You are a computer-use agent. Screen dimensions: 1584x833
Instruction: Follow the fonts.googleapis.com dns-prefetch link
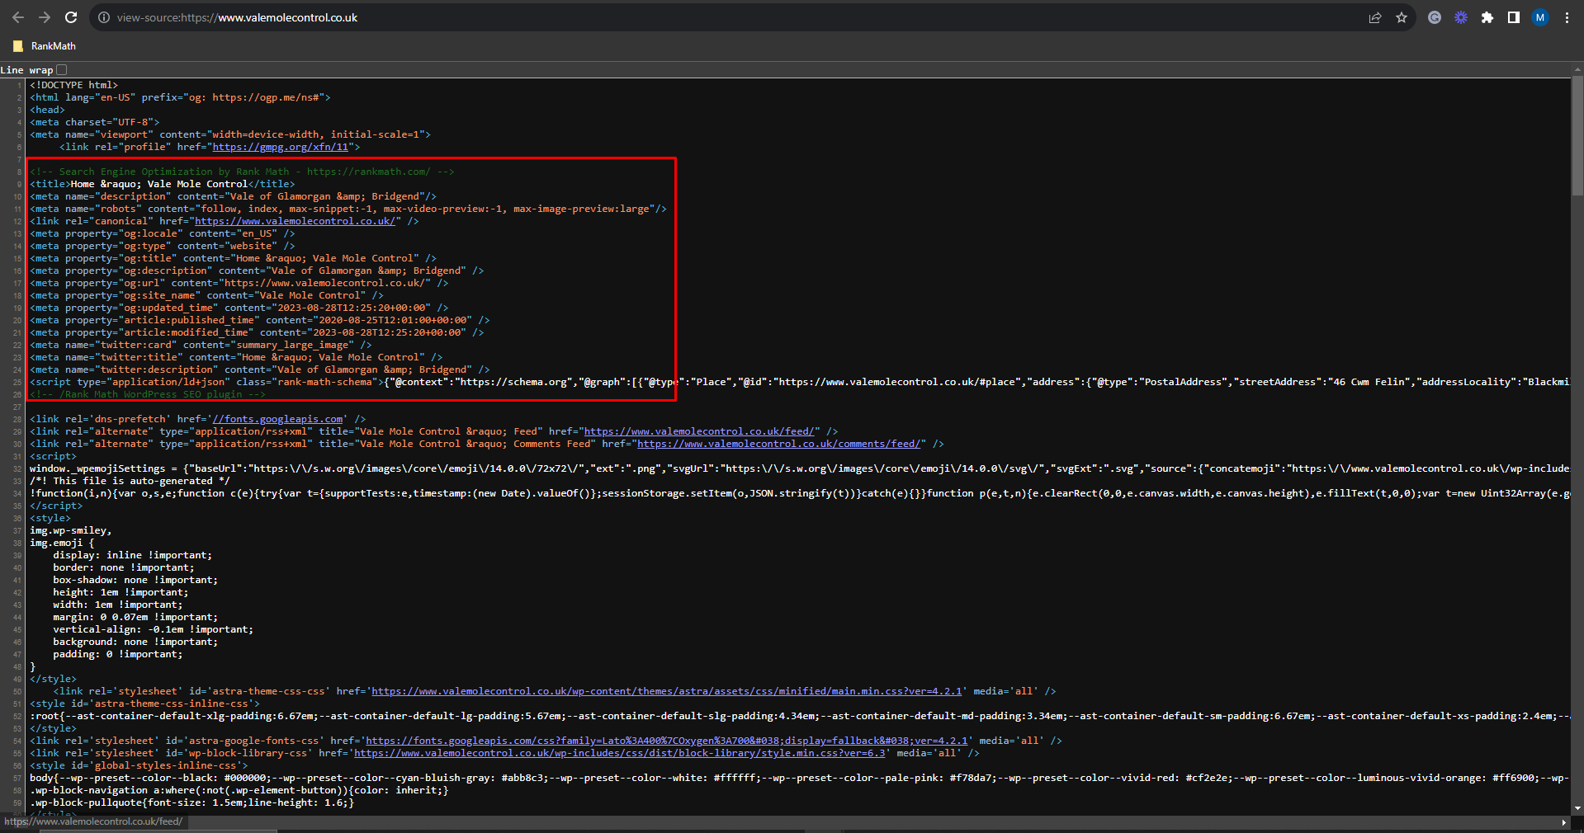(x=277, y=419)
